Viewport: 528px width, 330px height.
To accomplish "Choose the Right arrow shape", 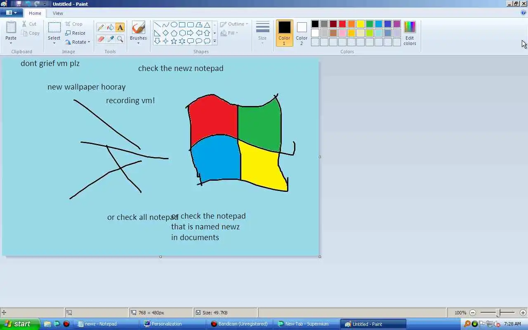I will 190,33.
